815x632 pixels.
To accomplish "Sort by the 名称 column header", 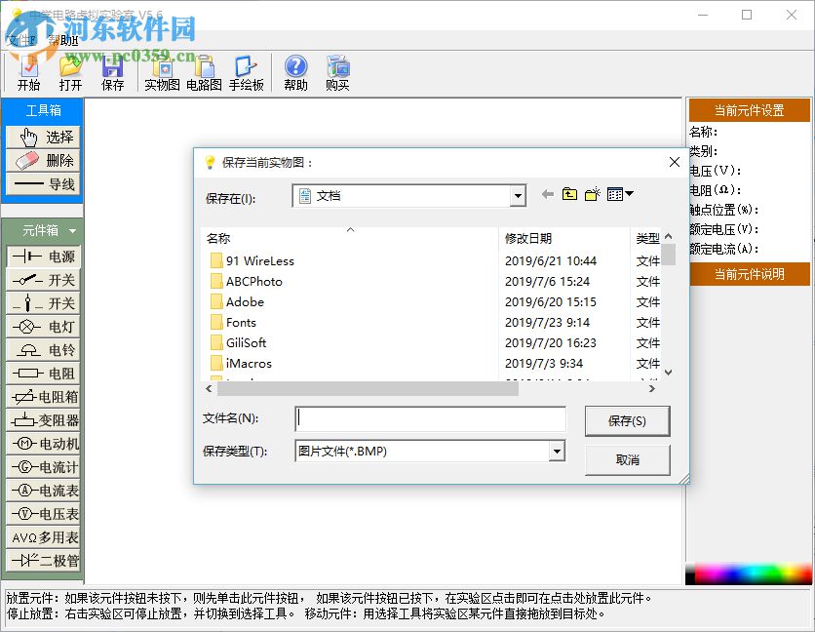I will [x=350, y=238].
